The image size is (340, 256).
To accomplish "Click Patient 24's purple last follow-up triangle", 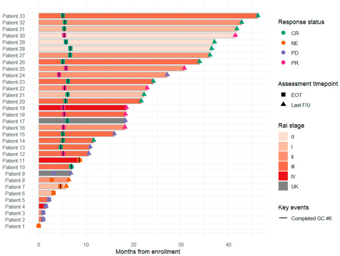I will [167, 74].
